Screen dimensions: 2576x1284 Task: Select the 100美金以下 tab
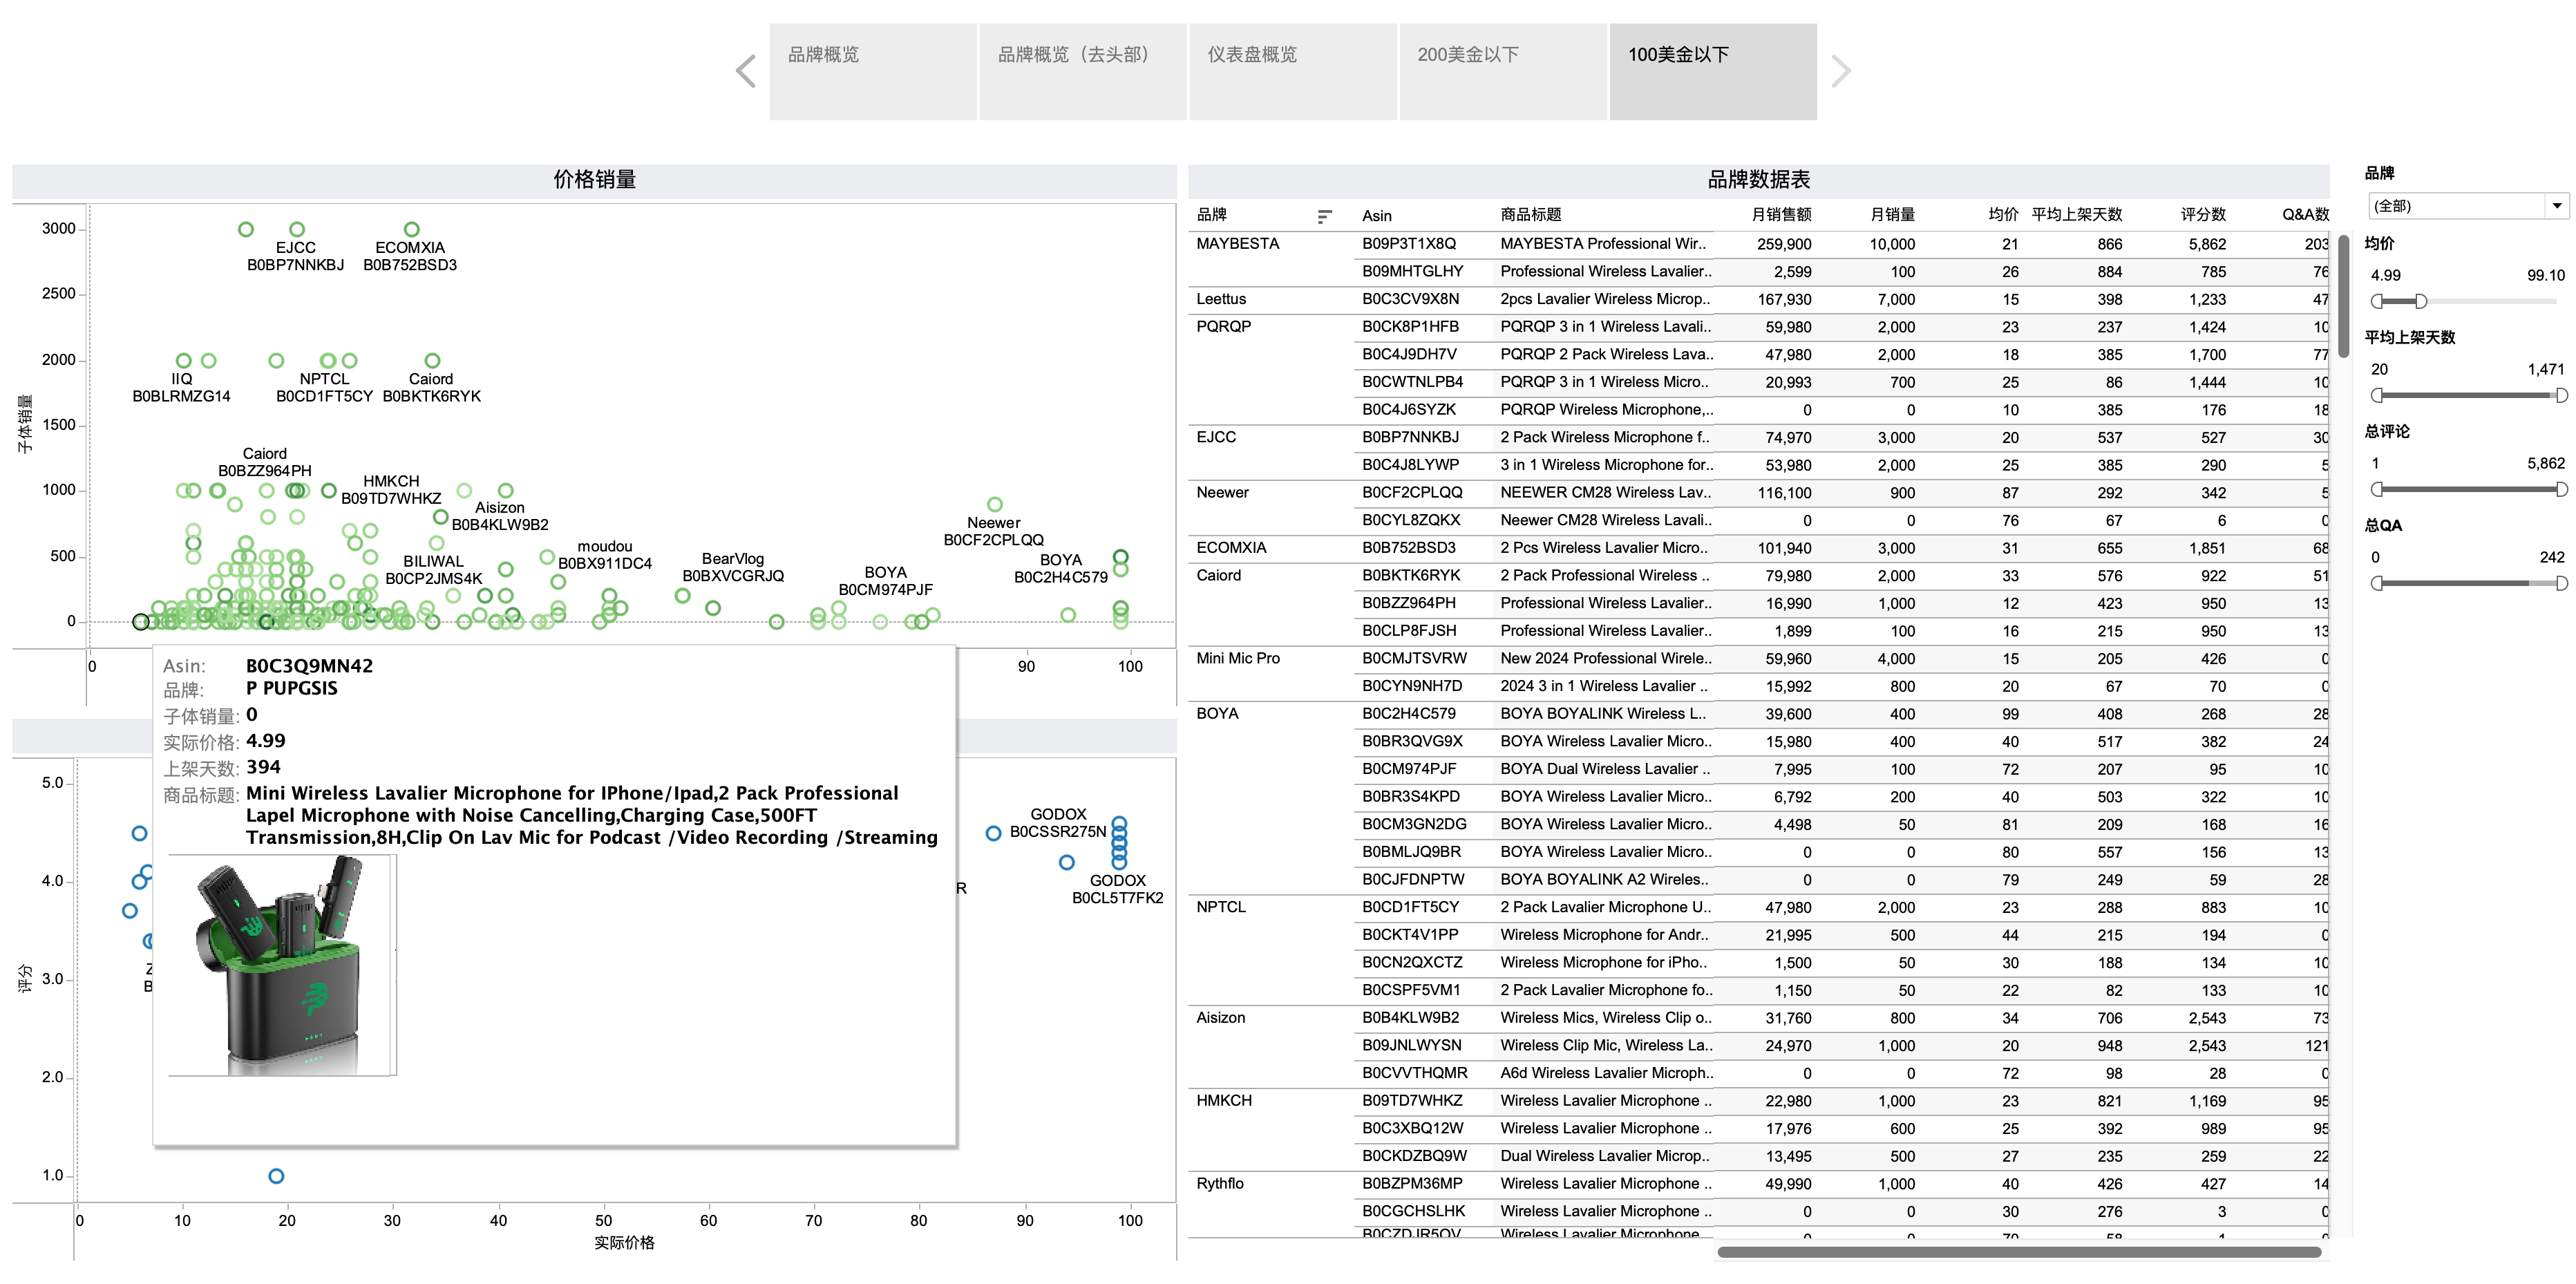pyautogui.click(x=1713, y=71)
